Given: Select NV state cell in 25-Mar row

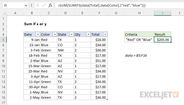Looking at the screenshot, I should pos(66,71).
